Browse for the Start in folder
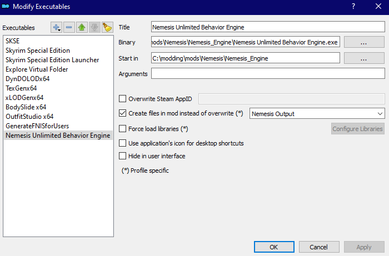 364,58
